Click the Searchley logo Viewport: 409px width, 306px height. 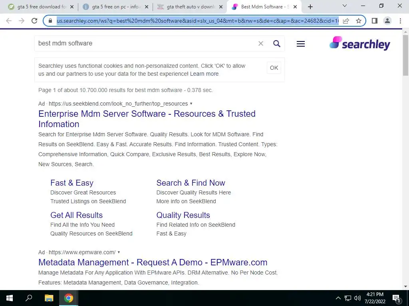(360, 43)
